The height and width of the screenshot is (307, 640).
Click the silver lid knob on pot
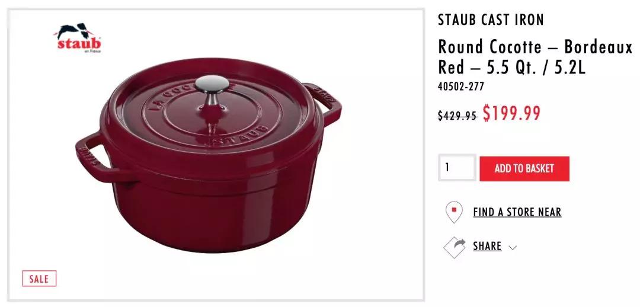click(212, 89)
